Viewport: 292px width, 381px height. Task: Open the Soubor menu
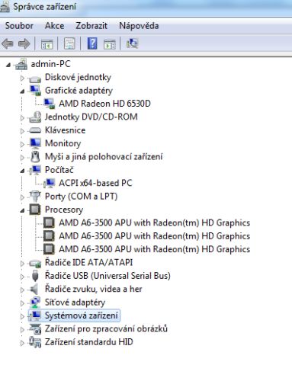(19, 26)
